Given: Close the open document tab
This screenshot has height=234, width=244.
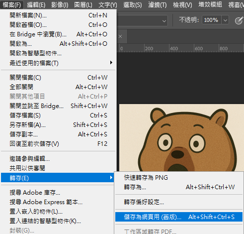Looking at the screenshot, I should [120, 36].
